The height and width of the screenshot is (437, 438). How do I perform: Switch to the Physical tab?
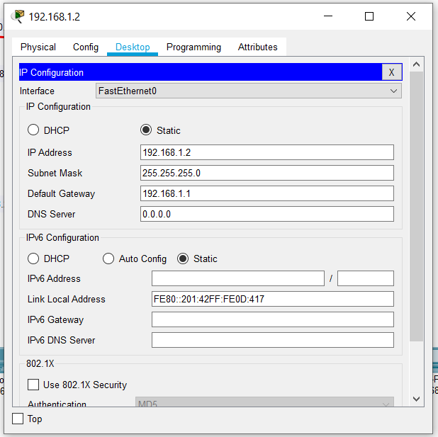coord(38,47)
